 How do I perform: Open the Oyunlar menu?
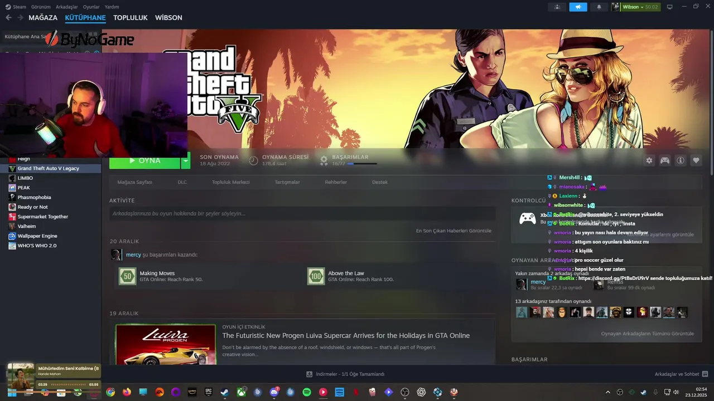(x=91, y=7)
